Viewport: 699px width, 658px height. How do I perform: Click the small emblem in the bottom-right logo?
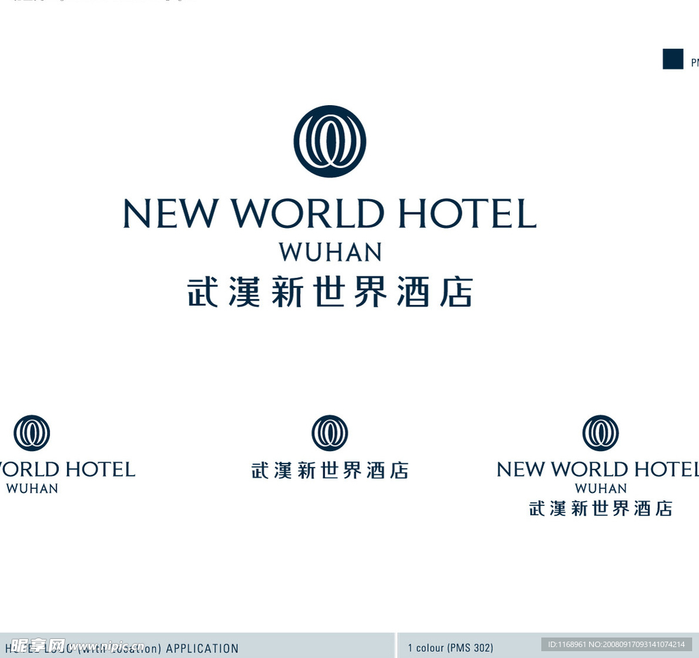(600, 433)
